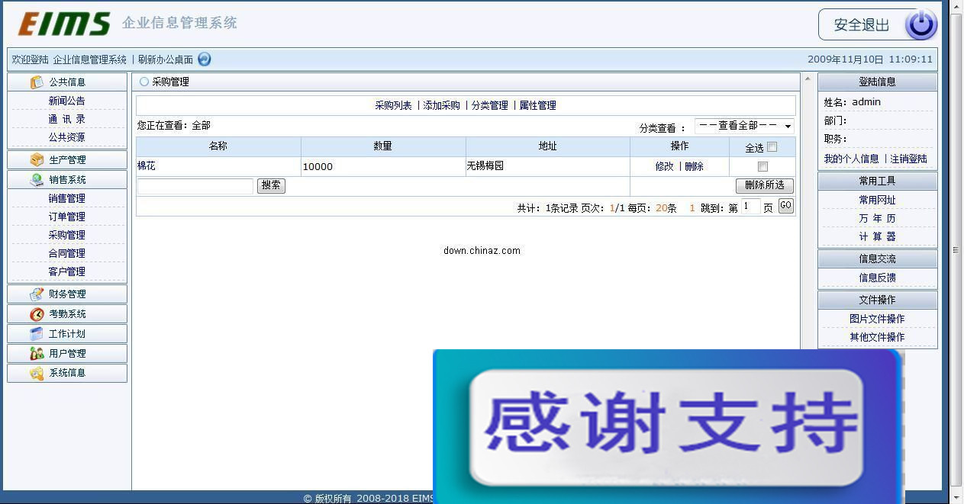This screenshot has height=504, width=964.
Task: Open 客户管理 in the sidebar
Action: 67,271
